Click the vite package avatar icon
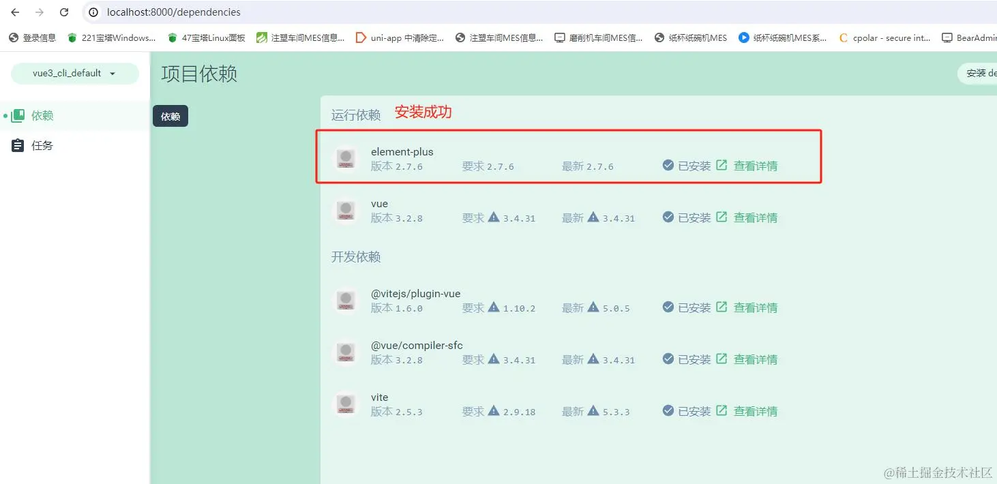 [x=346, y=404]
